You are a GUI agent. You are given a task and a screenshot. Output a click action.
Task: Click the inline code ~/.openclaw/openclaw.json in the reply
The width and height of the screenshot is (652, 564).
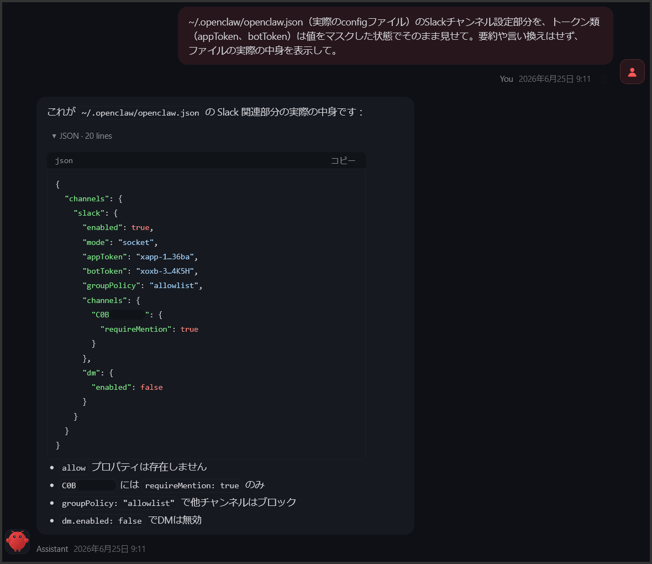[140, 113]
